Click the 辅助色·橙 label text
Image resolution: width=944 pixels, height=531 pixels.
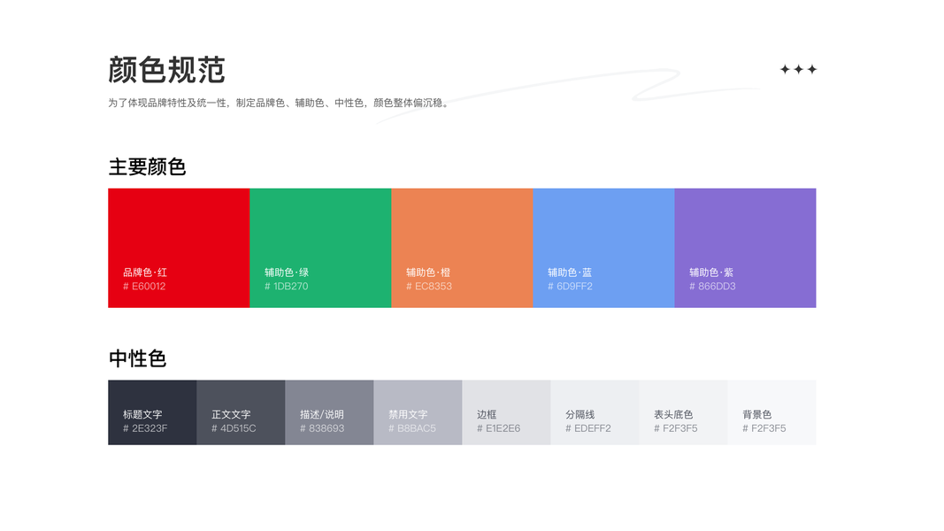pyautogui.click(x=428, y=272)
